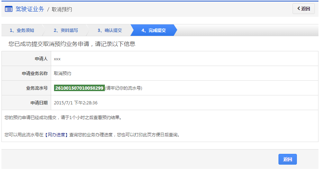This screenshot has width=321, height=170.
Task: Click the 【网办进度】 text in the notice
Action: click(x=56, y=135)
